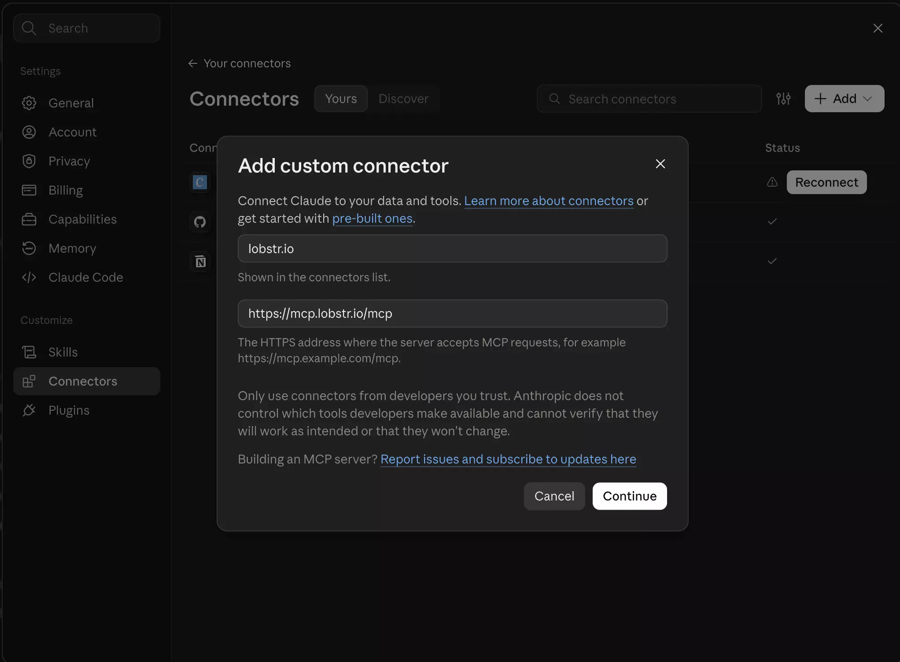
Task: Click the Status column header
Action: pos(782,148)
